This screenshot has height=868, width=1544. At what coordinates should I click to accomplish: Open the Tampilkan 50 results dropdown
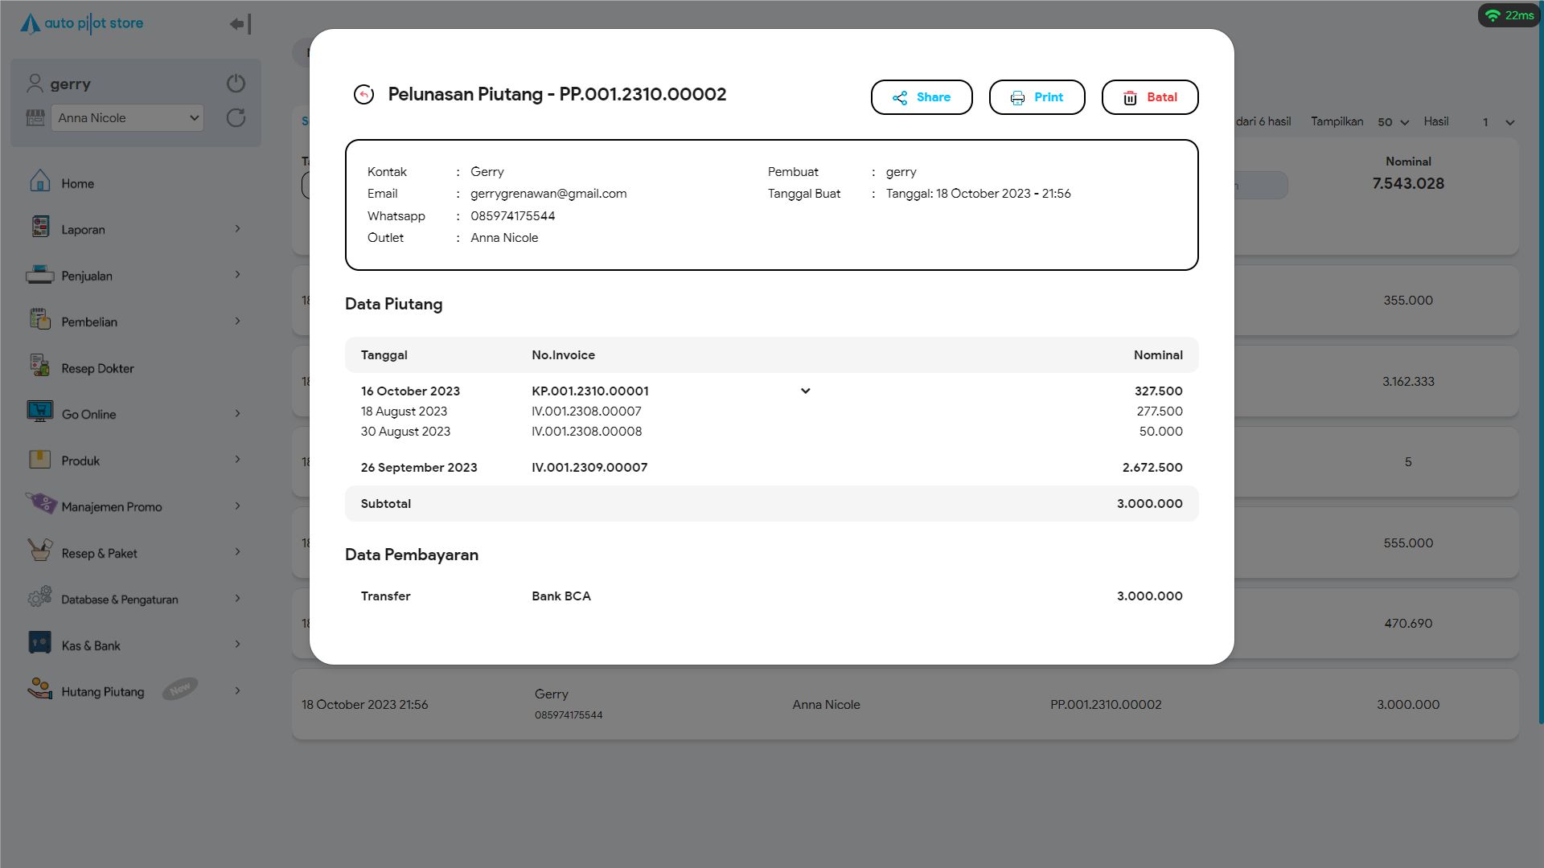(x=1393, y=122)
